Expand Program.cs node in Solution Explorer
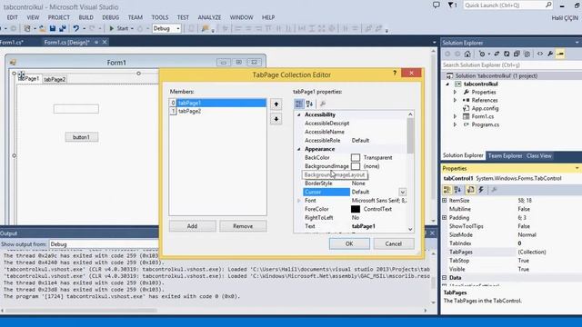 pos(455,124)
